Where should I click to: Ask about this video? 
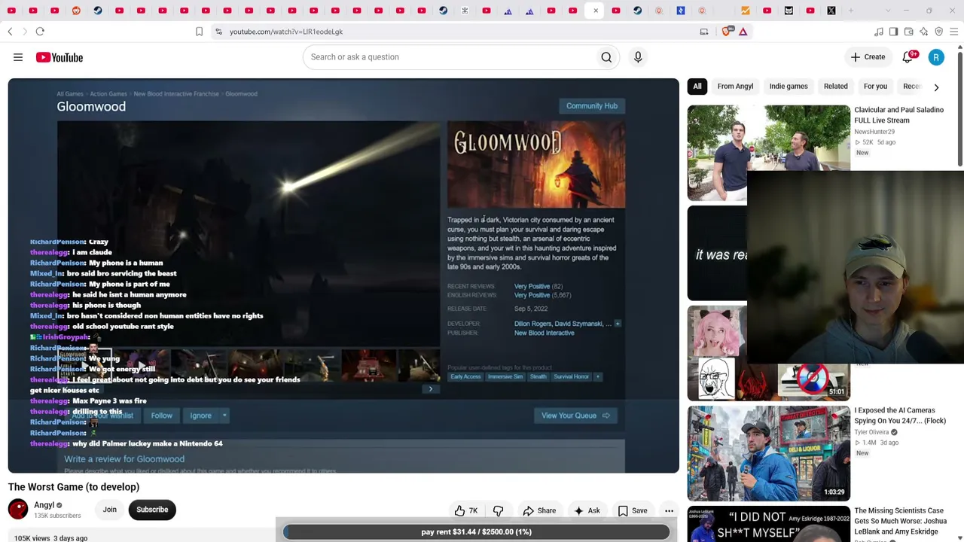[x=587, y=510]
